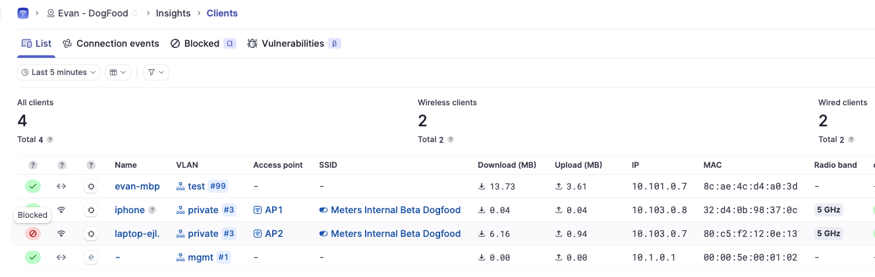Click the wireless signal icon in iphone row

coord(61,210)
